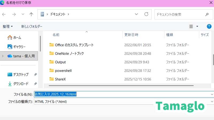Image resolution: width=214 pixels, height=120 pixels.
Task: Open the recent locations chevron dropdown
Action: click(23, 14)
